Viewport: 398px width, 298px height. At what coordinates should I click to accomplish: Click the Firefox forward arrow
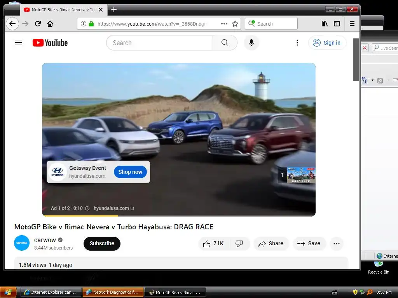click(x=25, y=24)
